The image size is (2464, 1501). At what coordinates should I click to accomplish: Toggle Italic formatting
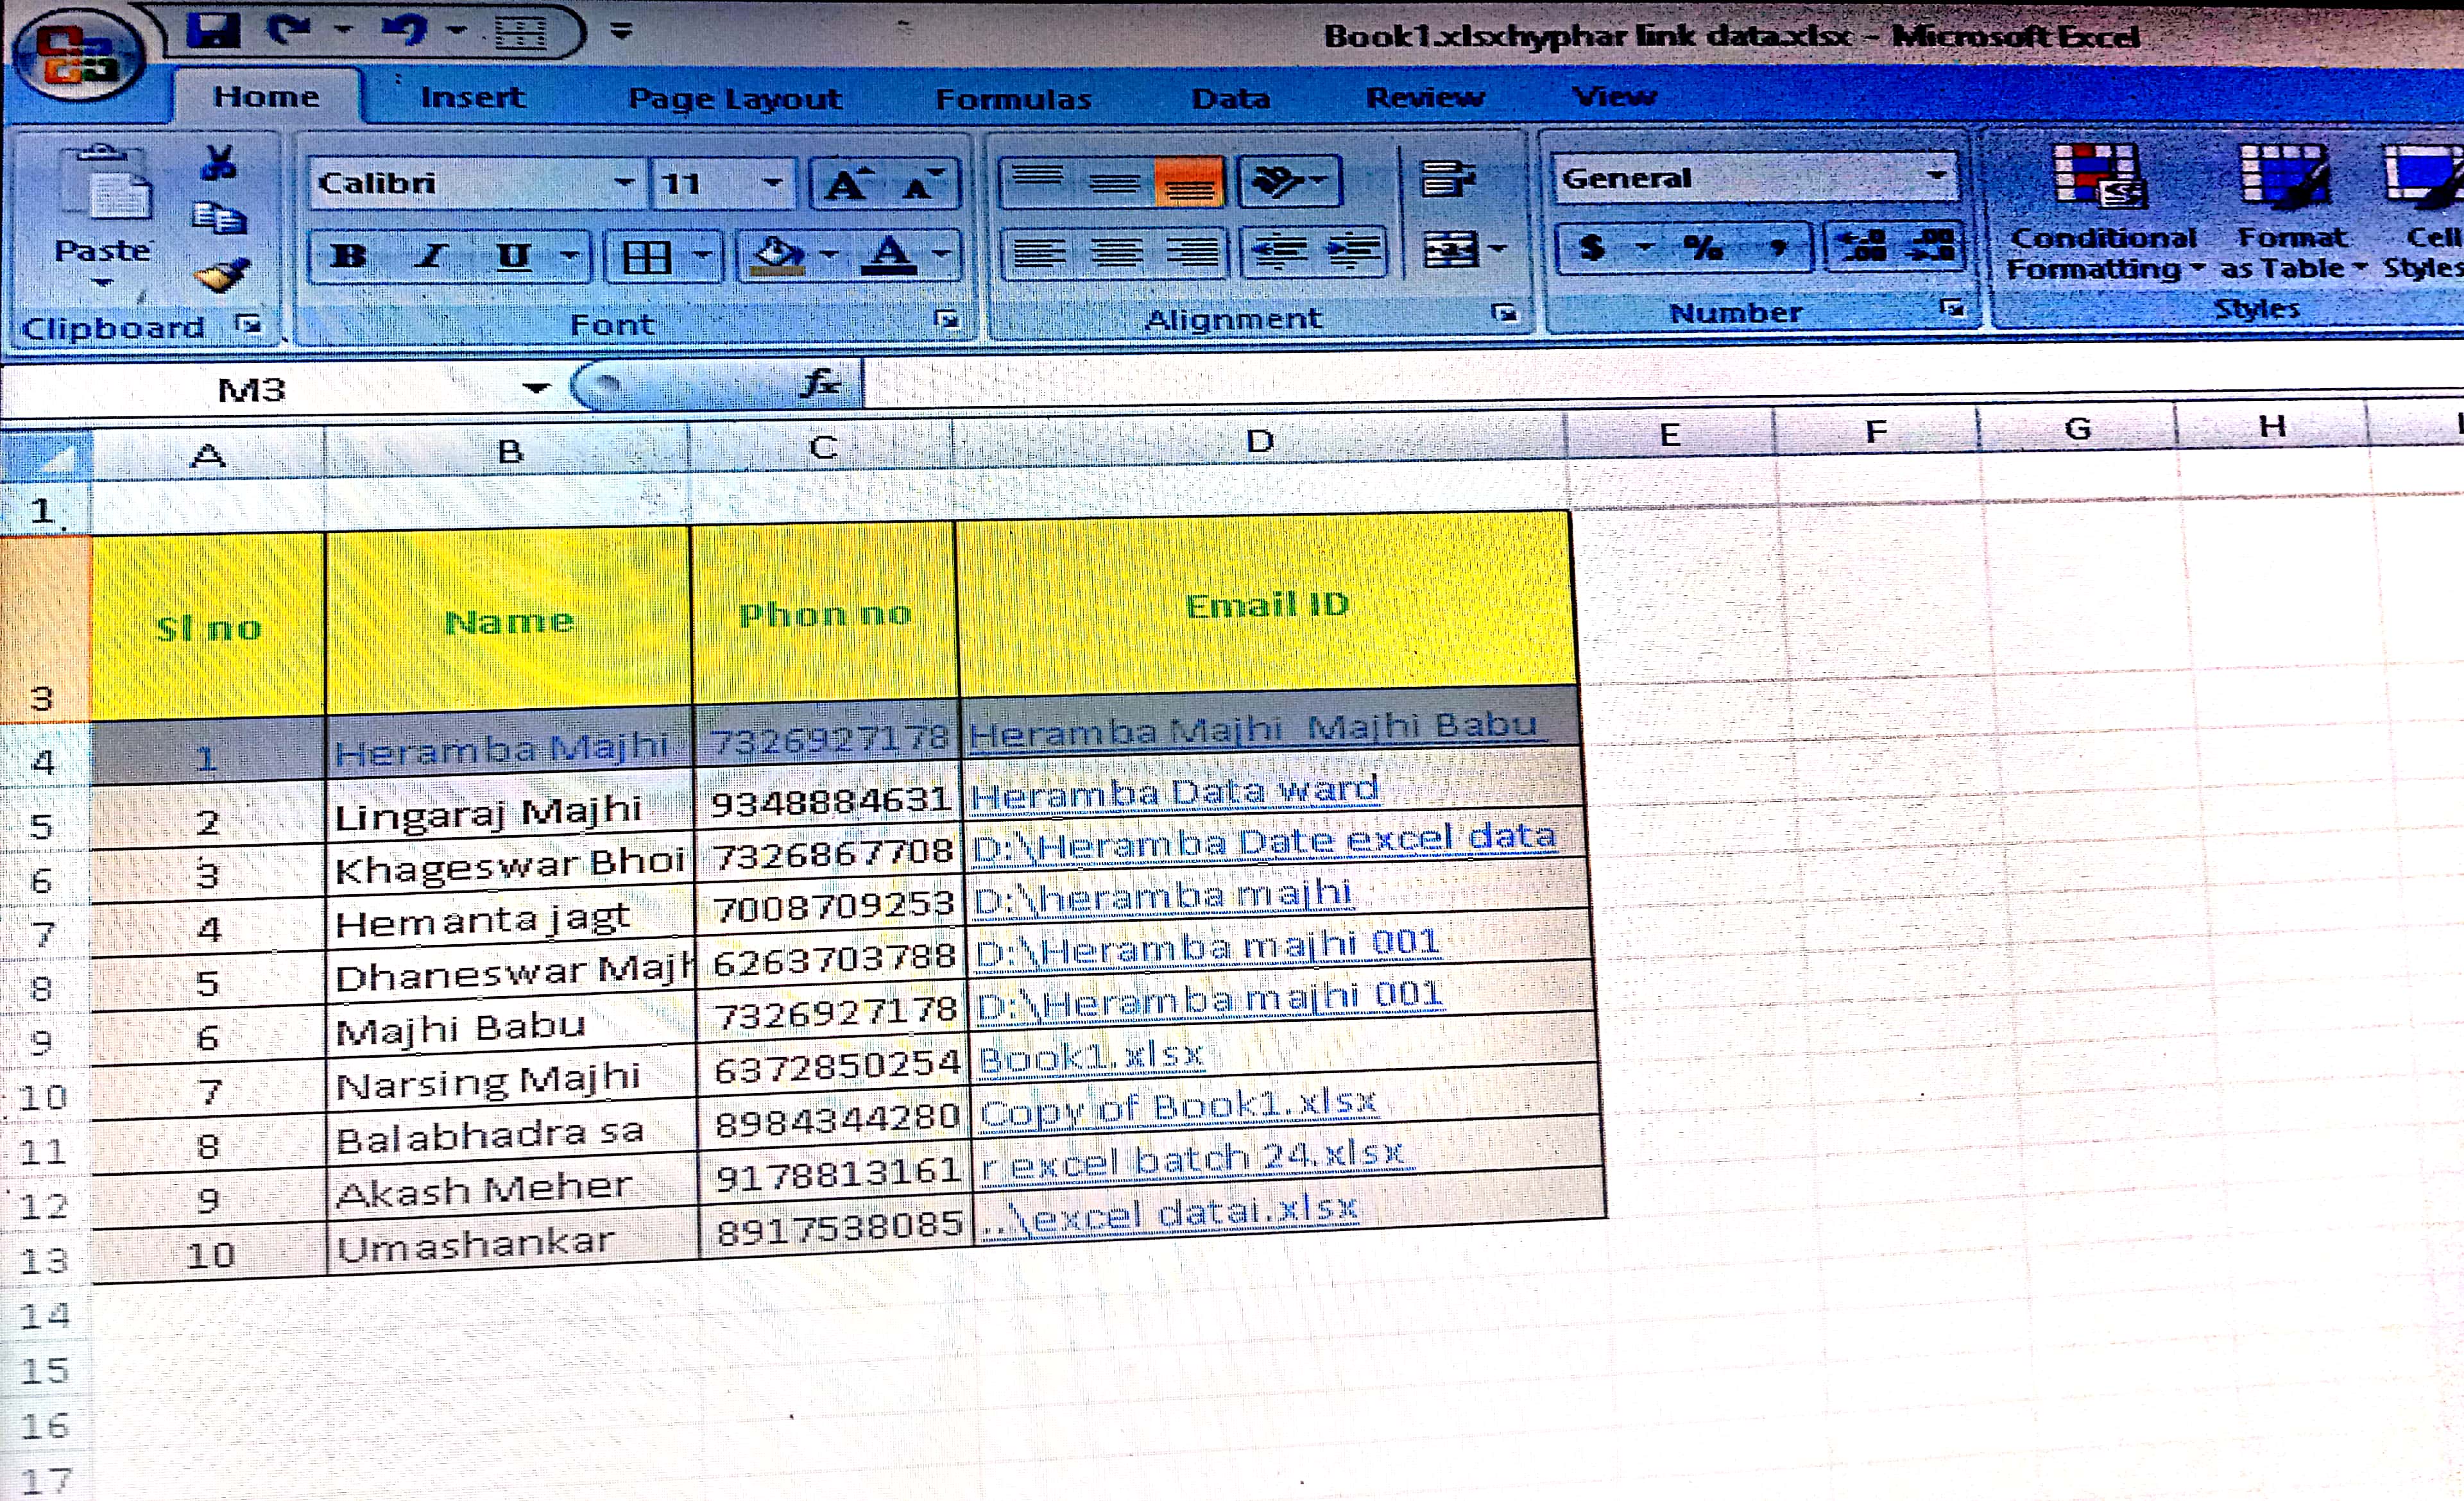pos(431,256)
